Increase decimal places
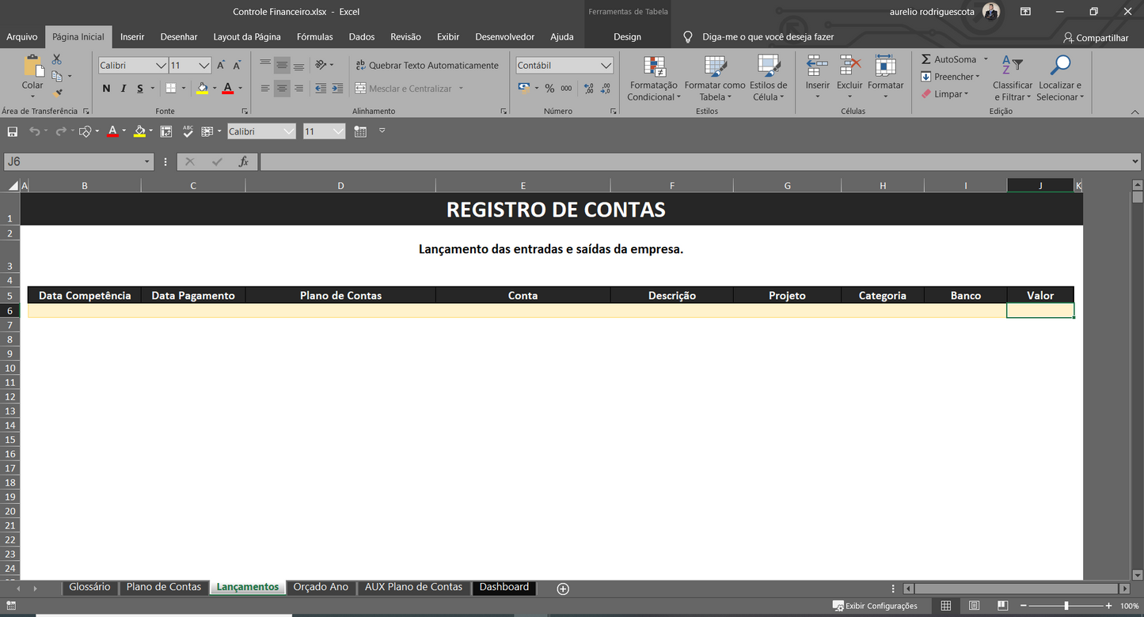Viewport: 1144px width, 617px height. (x=587, y=89)
